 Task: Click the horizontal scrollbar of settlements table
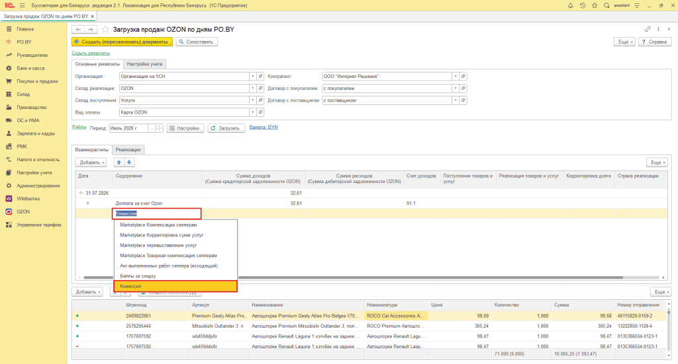pos(354,277)
